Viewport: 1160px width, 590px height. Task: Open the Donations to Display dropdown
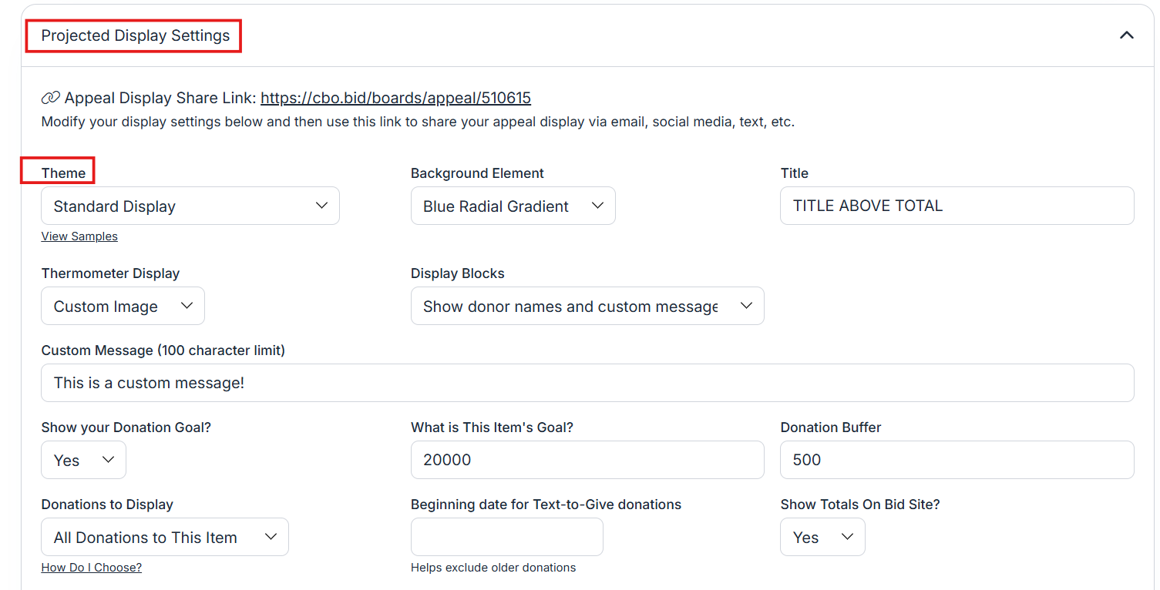pos(164,538)
